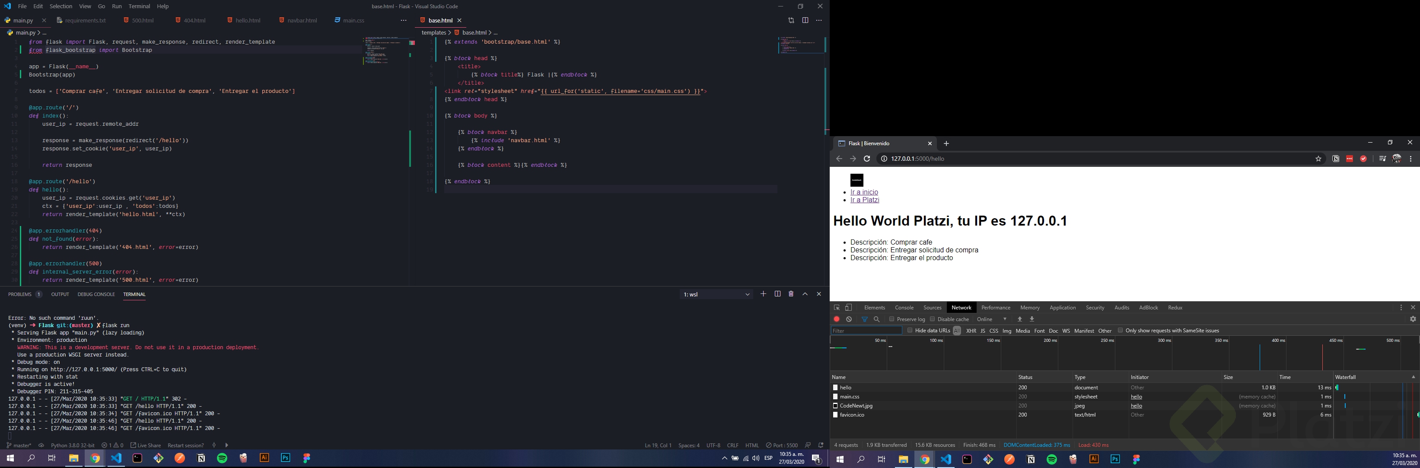Follow the 'Ir a Platzi' link
The image size is (1420, 468).
coord(865,200)
